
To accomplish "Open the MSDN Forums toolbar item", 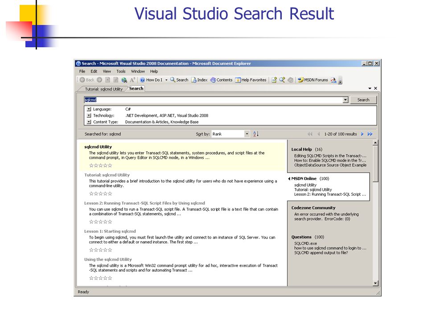I will tap(313, 80).
